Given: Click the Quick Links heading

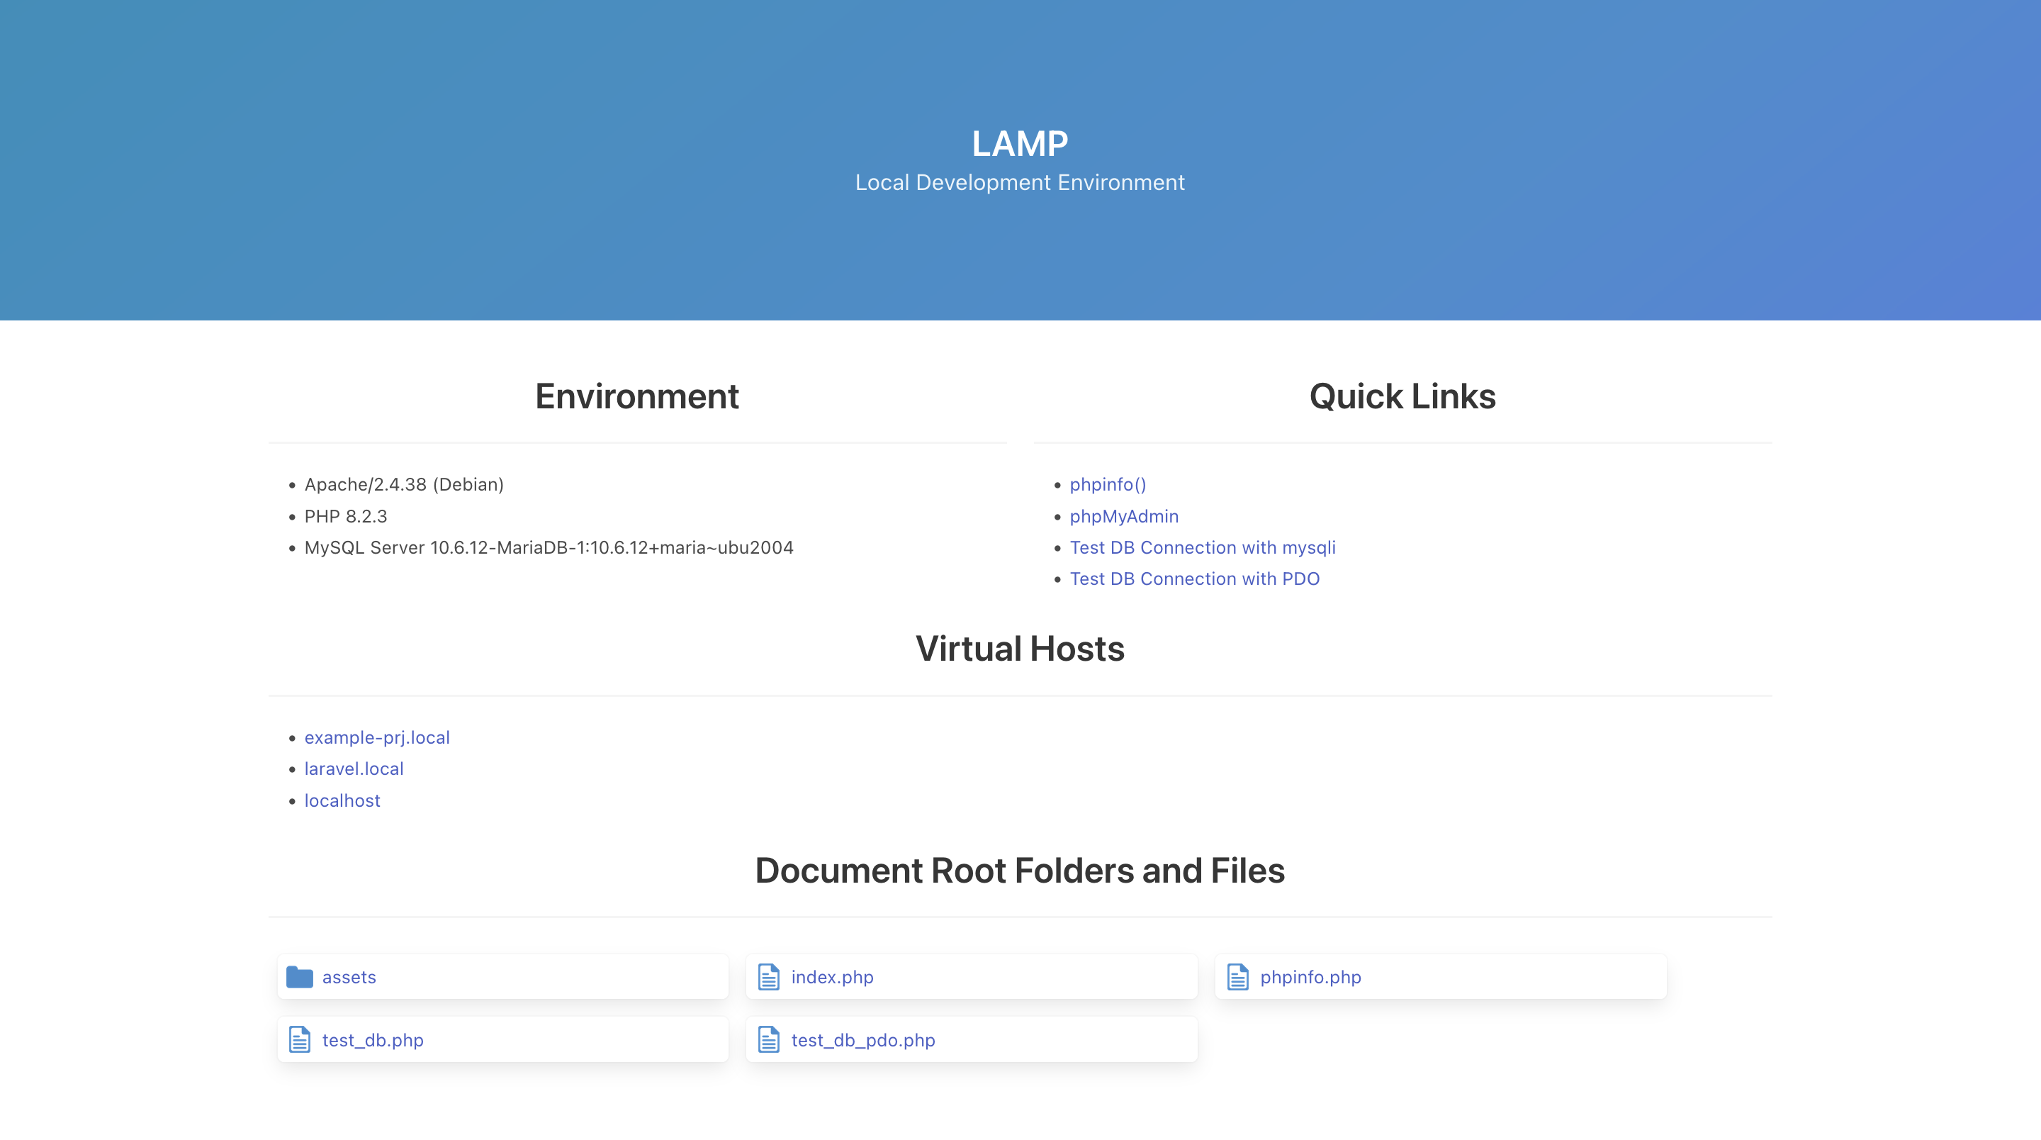Looking at the screenshot, I should tap(1402, 396).
